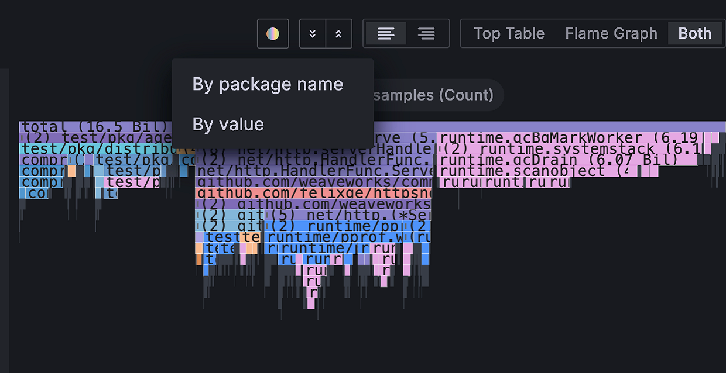This screenshot has height=373, width=726.
Task: Click the runtime.systemstack frame
Action: 562,148
